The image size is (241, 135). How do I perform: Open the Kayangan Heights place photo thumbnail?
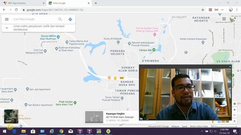94,117
